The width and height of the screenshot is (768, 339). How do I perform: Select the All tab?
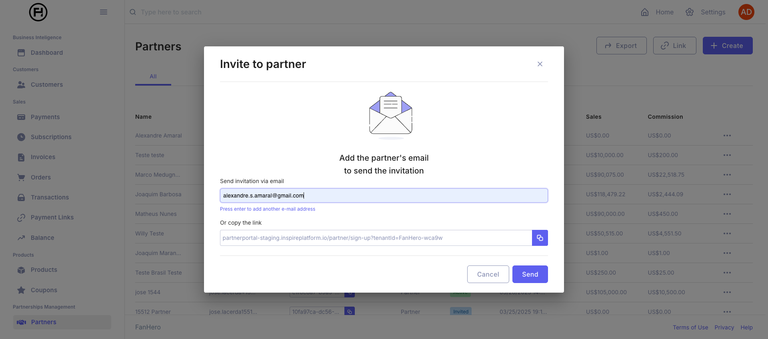[x=153, y=76]
